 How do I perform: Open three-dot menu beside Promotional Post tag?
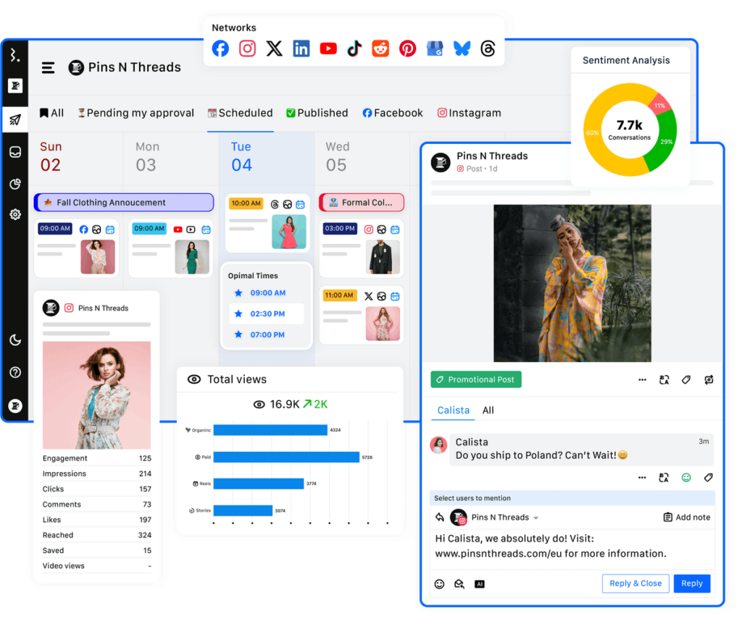[642, 380]
